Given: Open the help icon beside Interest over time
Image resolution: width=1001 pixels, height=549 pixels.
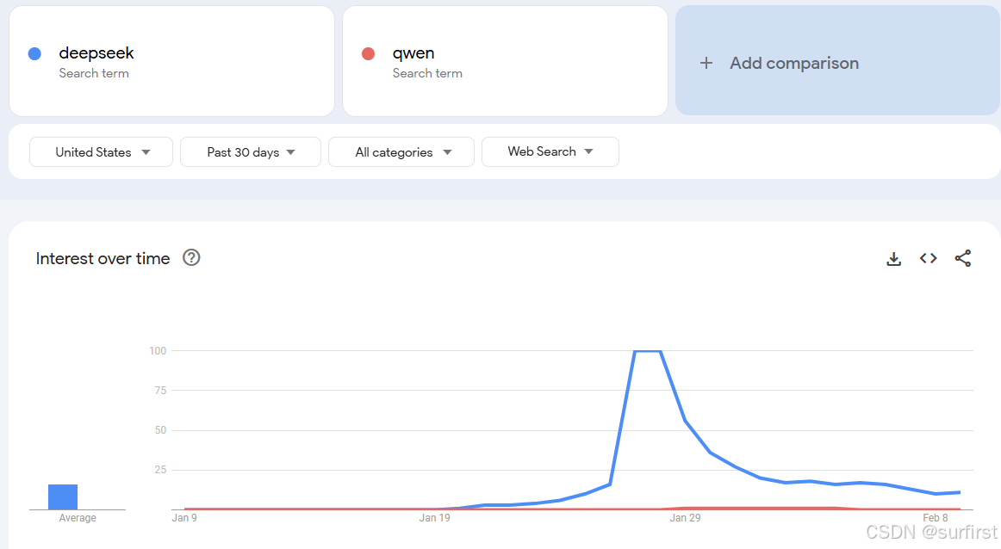Looking at the screenshot, I should tap(191, 258).
